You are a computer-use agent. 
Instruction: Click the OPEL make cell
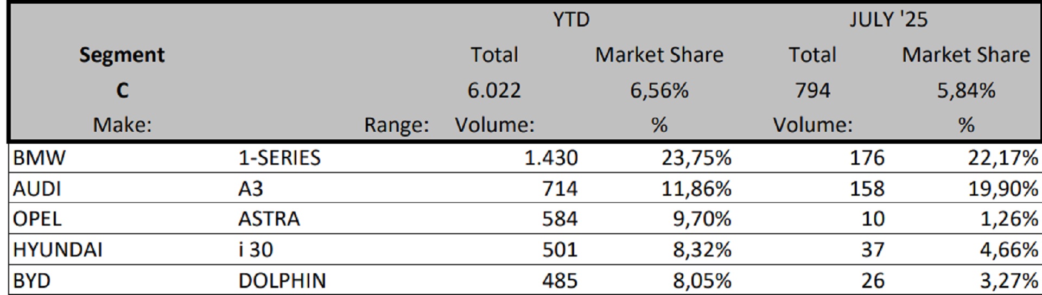pos(37,219)
